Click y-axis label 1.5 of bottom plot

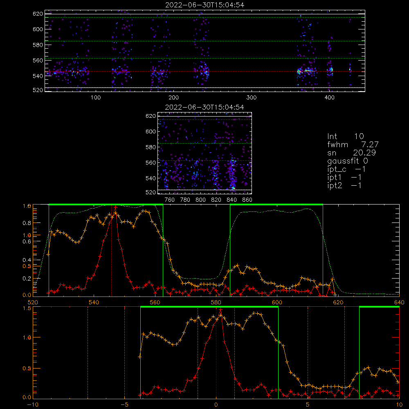tap(27, 308)
